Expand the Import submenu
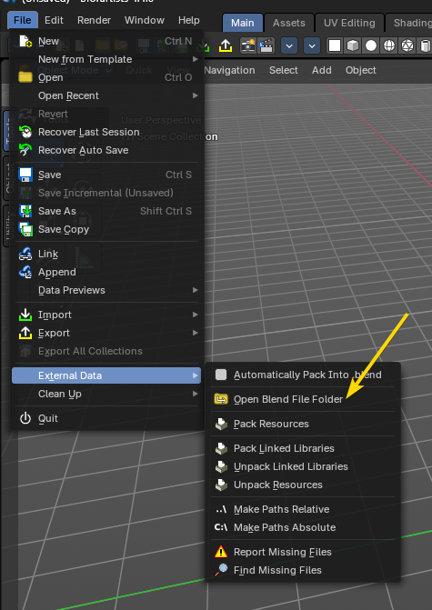 tap(106, 315)
